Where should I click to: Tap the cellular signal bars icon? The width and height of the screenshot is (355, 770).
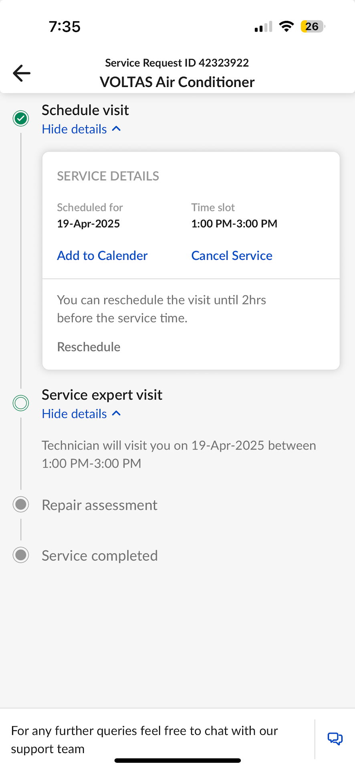coord(263,27)
